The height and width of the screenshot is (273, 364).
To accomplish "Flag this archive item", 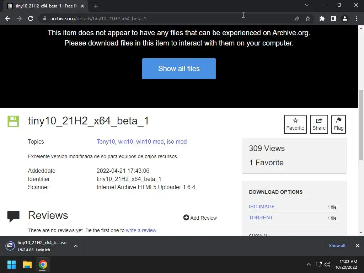I will pos(338,124).
